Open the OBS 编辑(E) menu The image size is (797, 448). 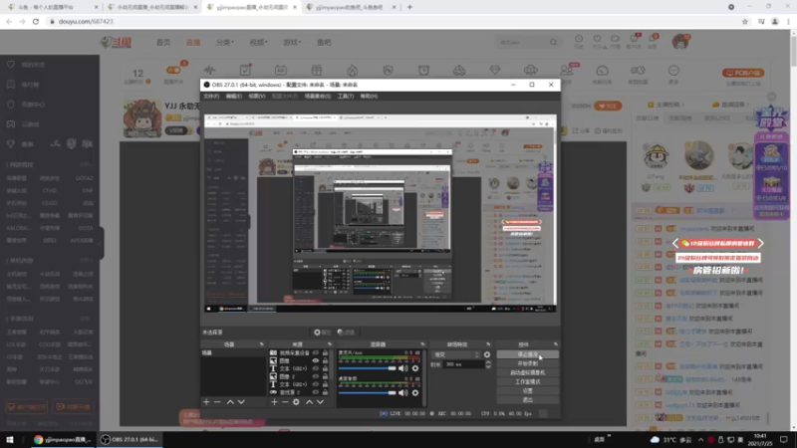233,96
